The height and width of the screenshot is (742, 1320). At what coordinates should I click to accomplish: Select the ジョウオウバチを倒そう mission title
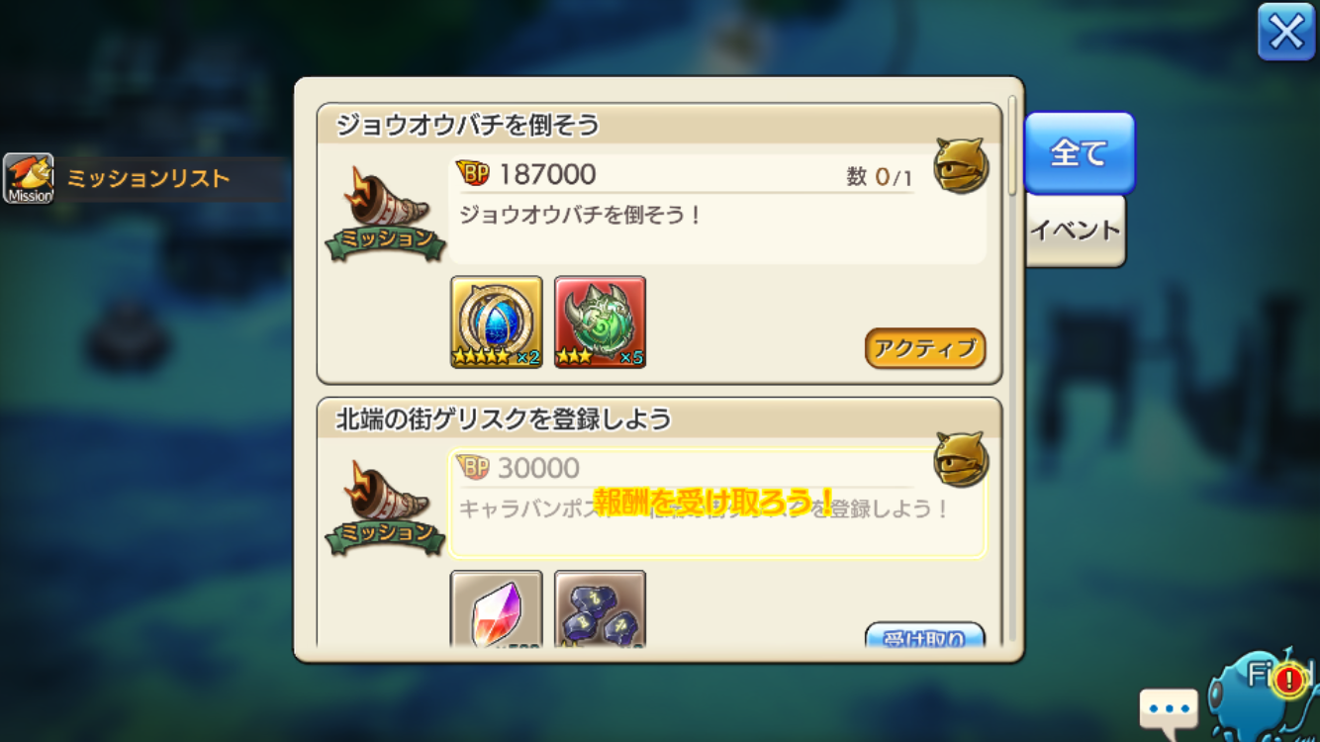click(467, 125)
